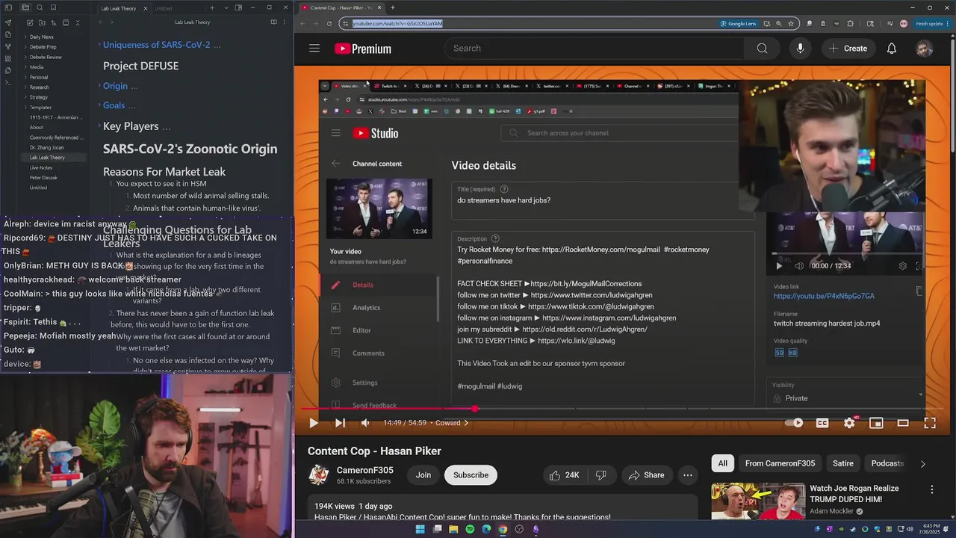Reload the YouTube page
The image size is (956, 538).
pyautogui.click(x=329, y=23)
